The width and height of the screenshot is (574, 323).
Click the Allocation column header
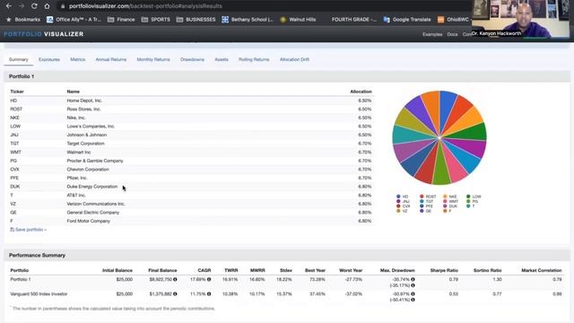(x=361, y=92)
